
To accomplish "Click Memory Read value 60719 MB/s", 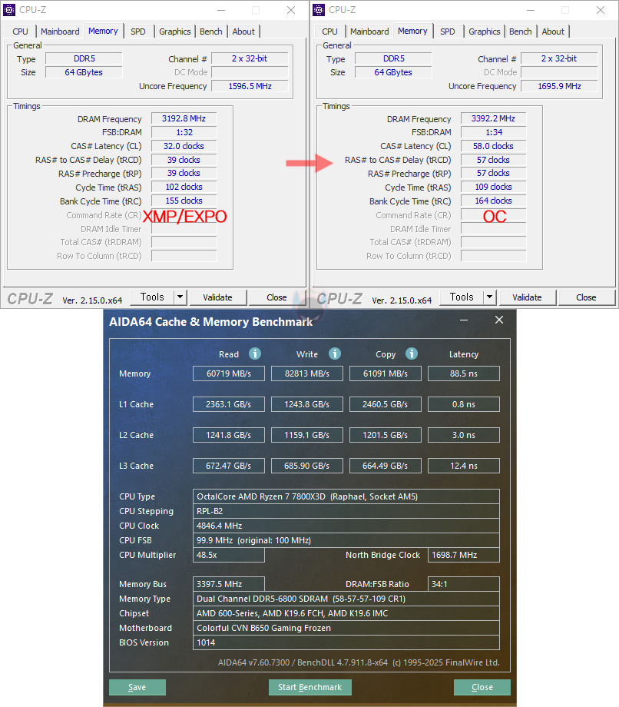I will [229, 373].
